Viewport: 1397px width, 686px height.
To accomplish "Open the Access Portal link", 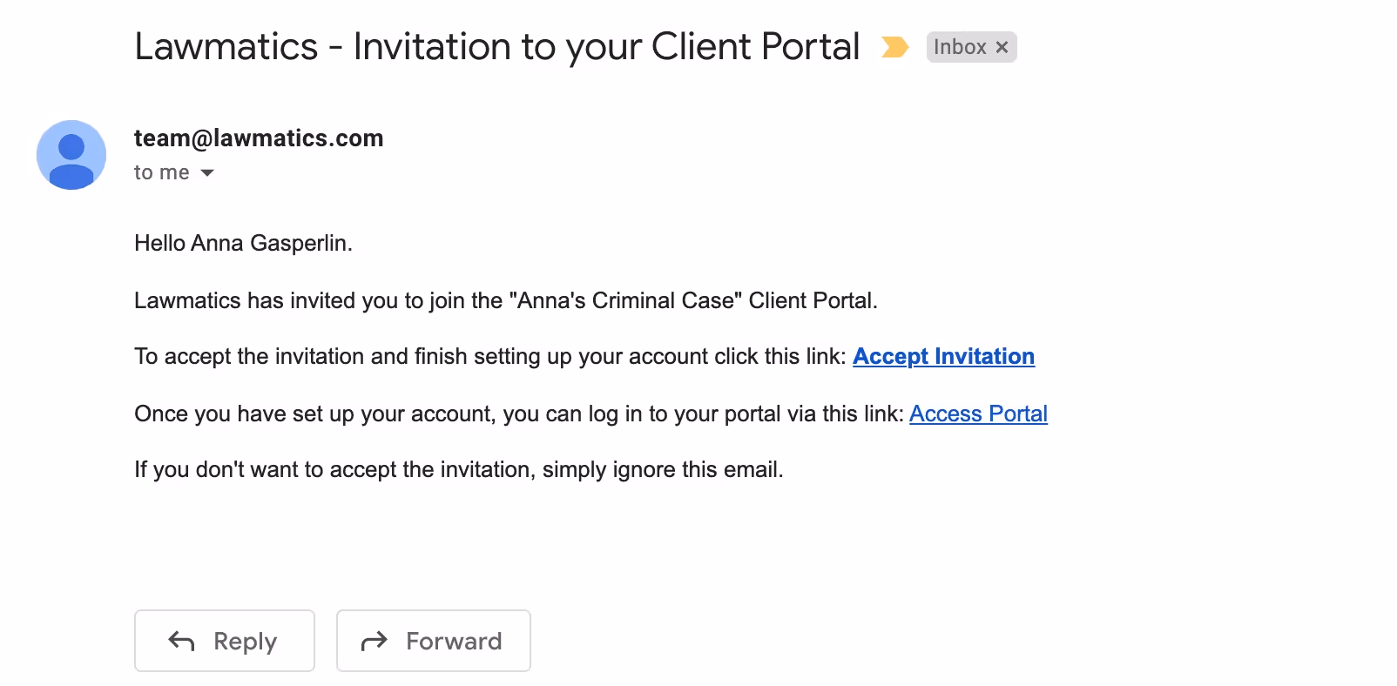I will 978,414.
